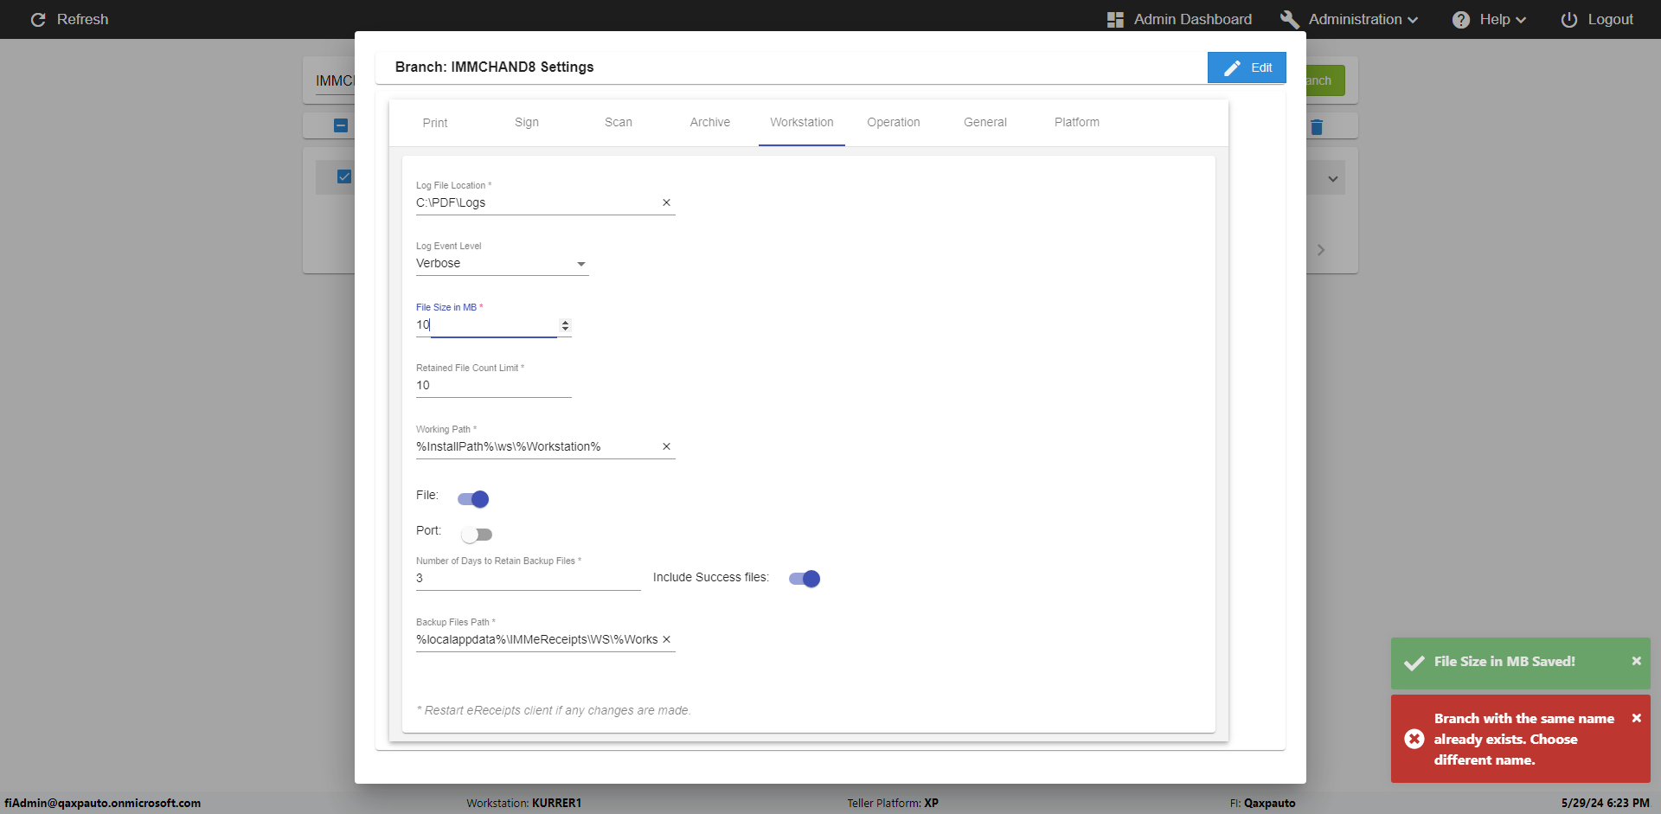1661x814 pixels.
Task: Switch to the Sign tab
Action: pos(527,123)
